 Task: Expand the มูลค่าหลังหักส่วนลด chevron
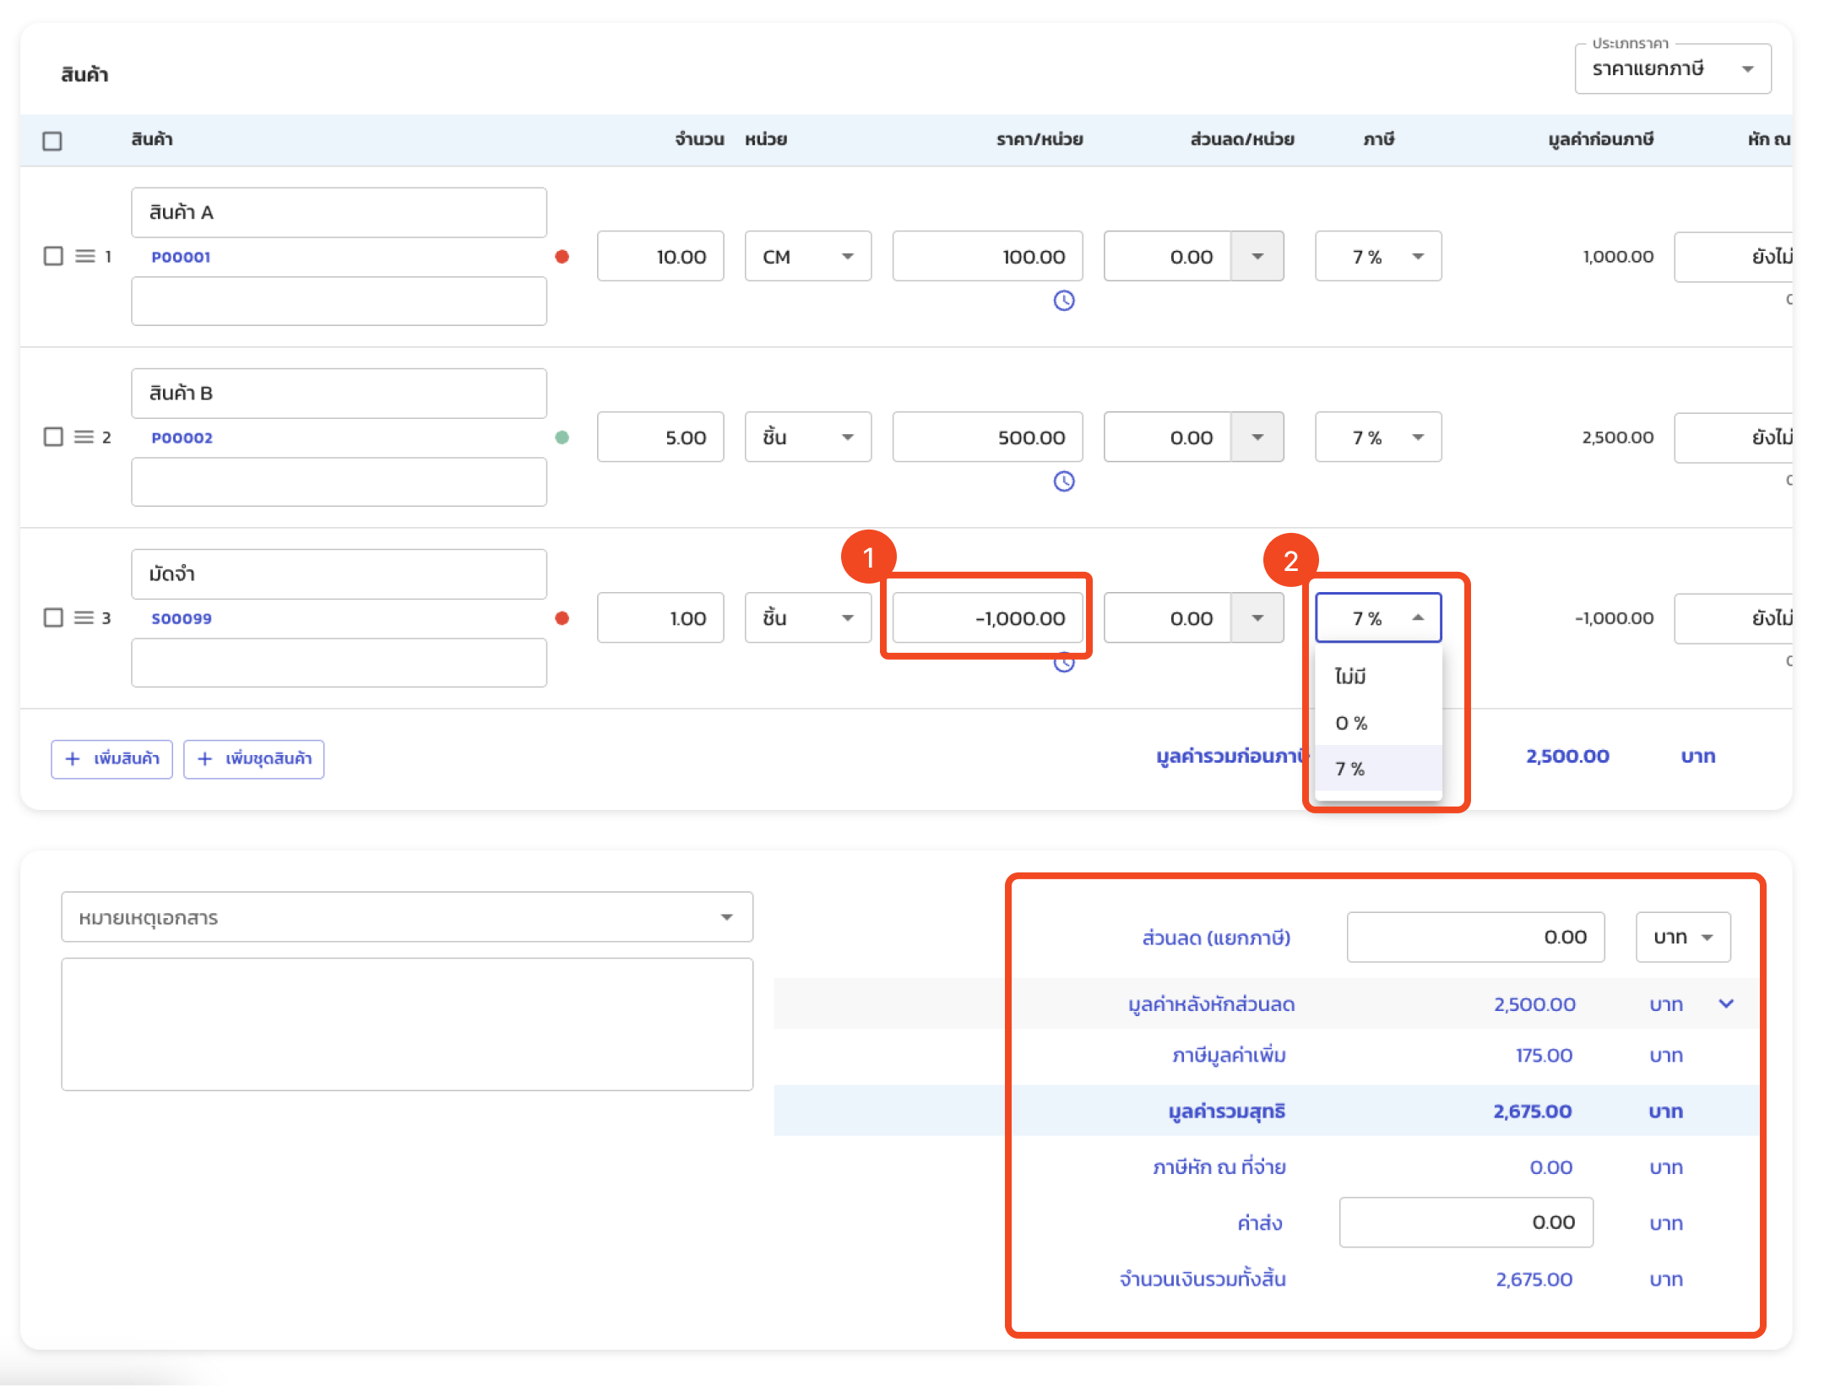[x=1726, y=1003]
